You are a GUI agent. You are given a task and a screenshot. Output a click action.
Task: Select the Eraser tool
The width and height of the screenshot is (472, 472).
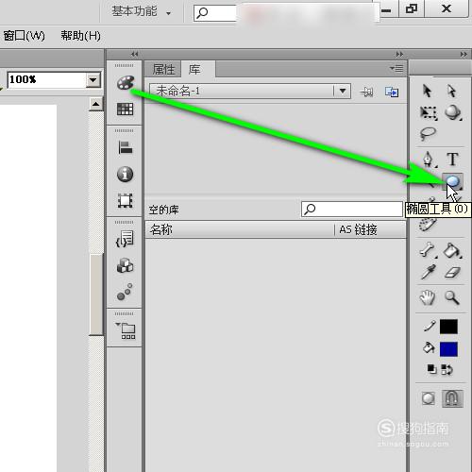pyautogui.click(x=452, y=273)
